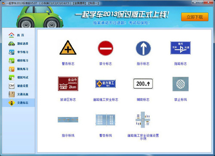Viewport: 215px width, 156px height.
Task: Open 交通法规 menu label
Action: tap(23, 94)
